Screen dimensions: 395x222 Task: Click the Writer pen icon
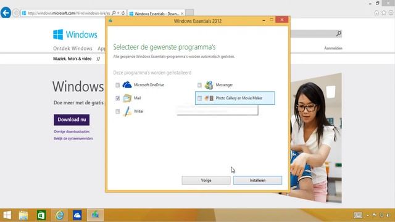click(127, 111)
